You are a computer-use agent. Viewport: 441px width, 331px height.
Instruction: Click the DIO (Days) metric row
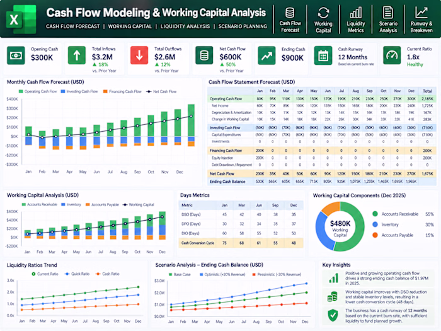point(241,233)
